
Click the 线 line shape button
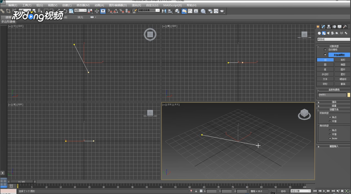(x=325, y=60)
